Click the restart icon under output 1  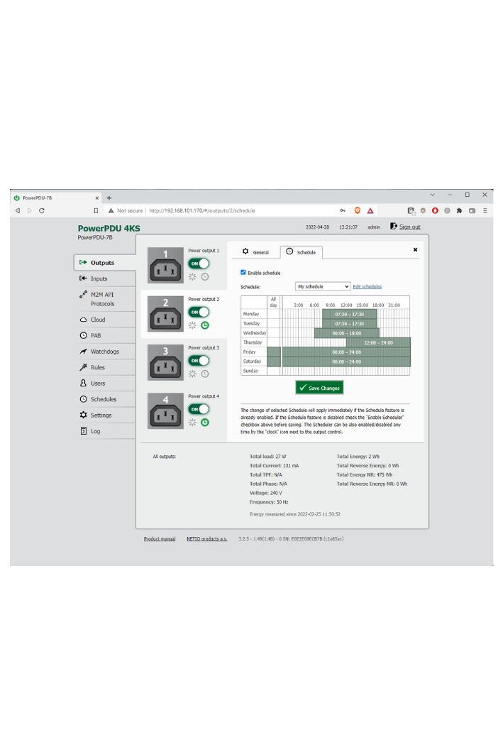192,277
